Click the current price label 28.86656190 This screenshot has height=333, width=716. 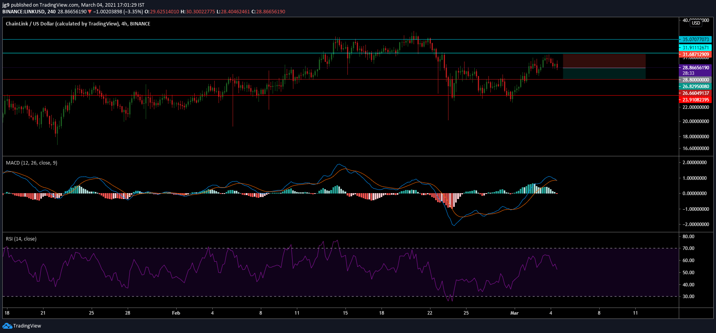[x=695, y=68]
